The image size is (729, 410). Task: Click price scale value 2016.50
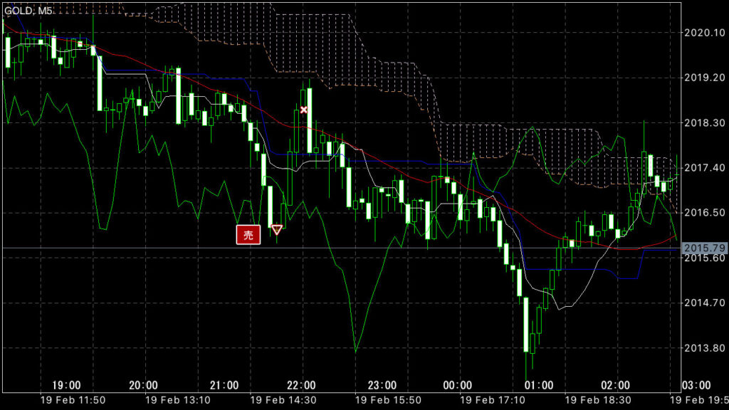click(704, 212)
